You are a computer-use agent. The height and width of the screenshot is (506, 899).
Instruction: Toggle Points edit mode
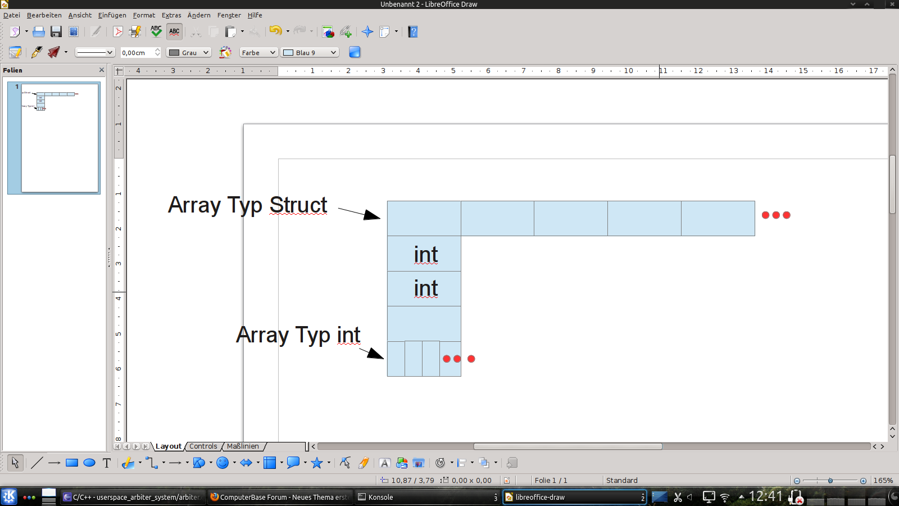click(345, 463)
